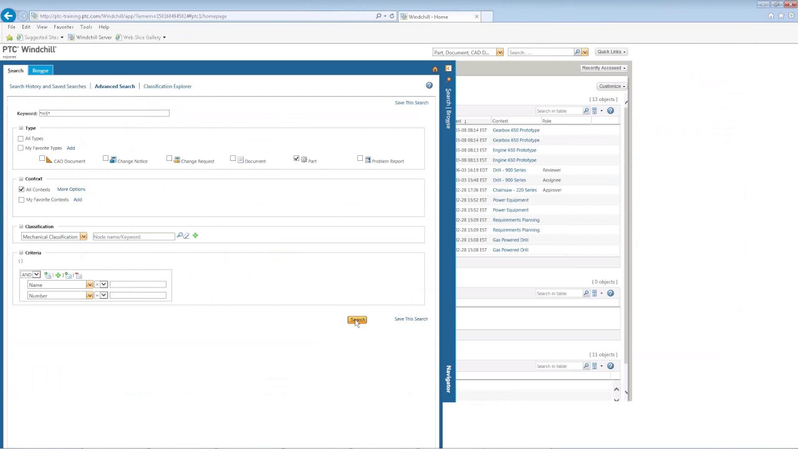Add a criteria row with green plus
The width and height of the screenshot is (798, 449).
58,275
